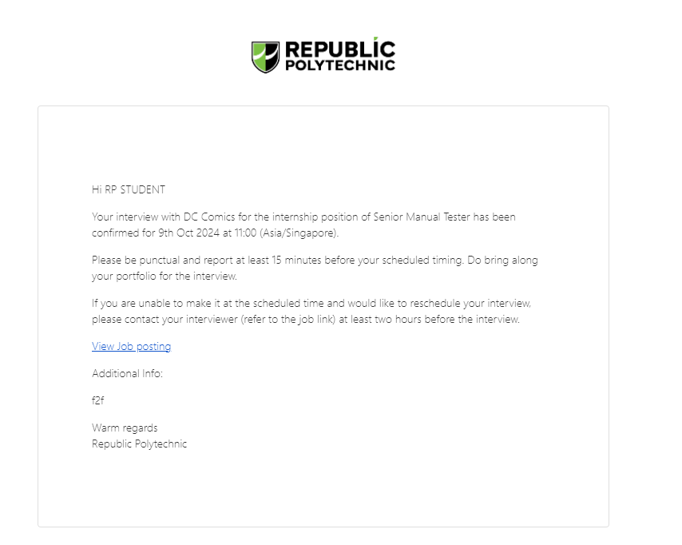
Task: Click the REPUBLIC wordmark in the header
Action: click(x=340, y=48)
